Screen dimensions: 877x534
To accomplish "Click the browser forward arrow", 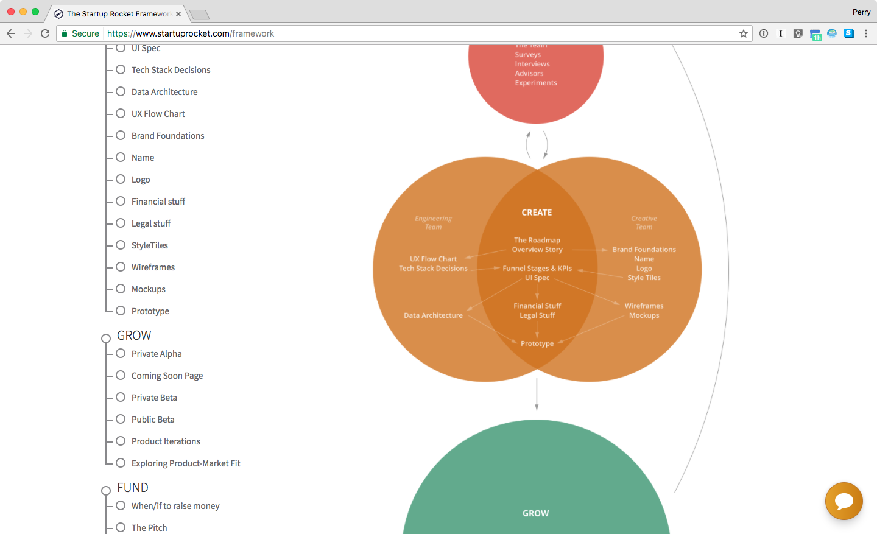I will click(x=28, y=33).
